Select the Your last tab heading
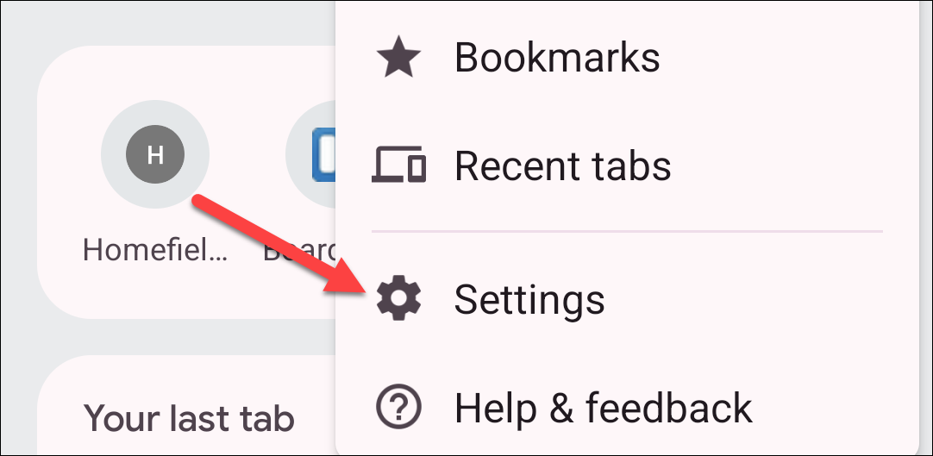933x456 pixels. click(x=189, y=418)
